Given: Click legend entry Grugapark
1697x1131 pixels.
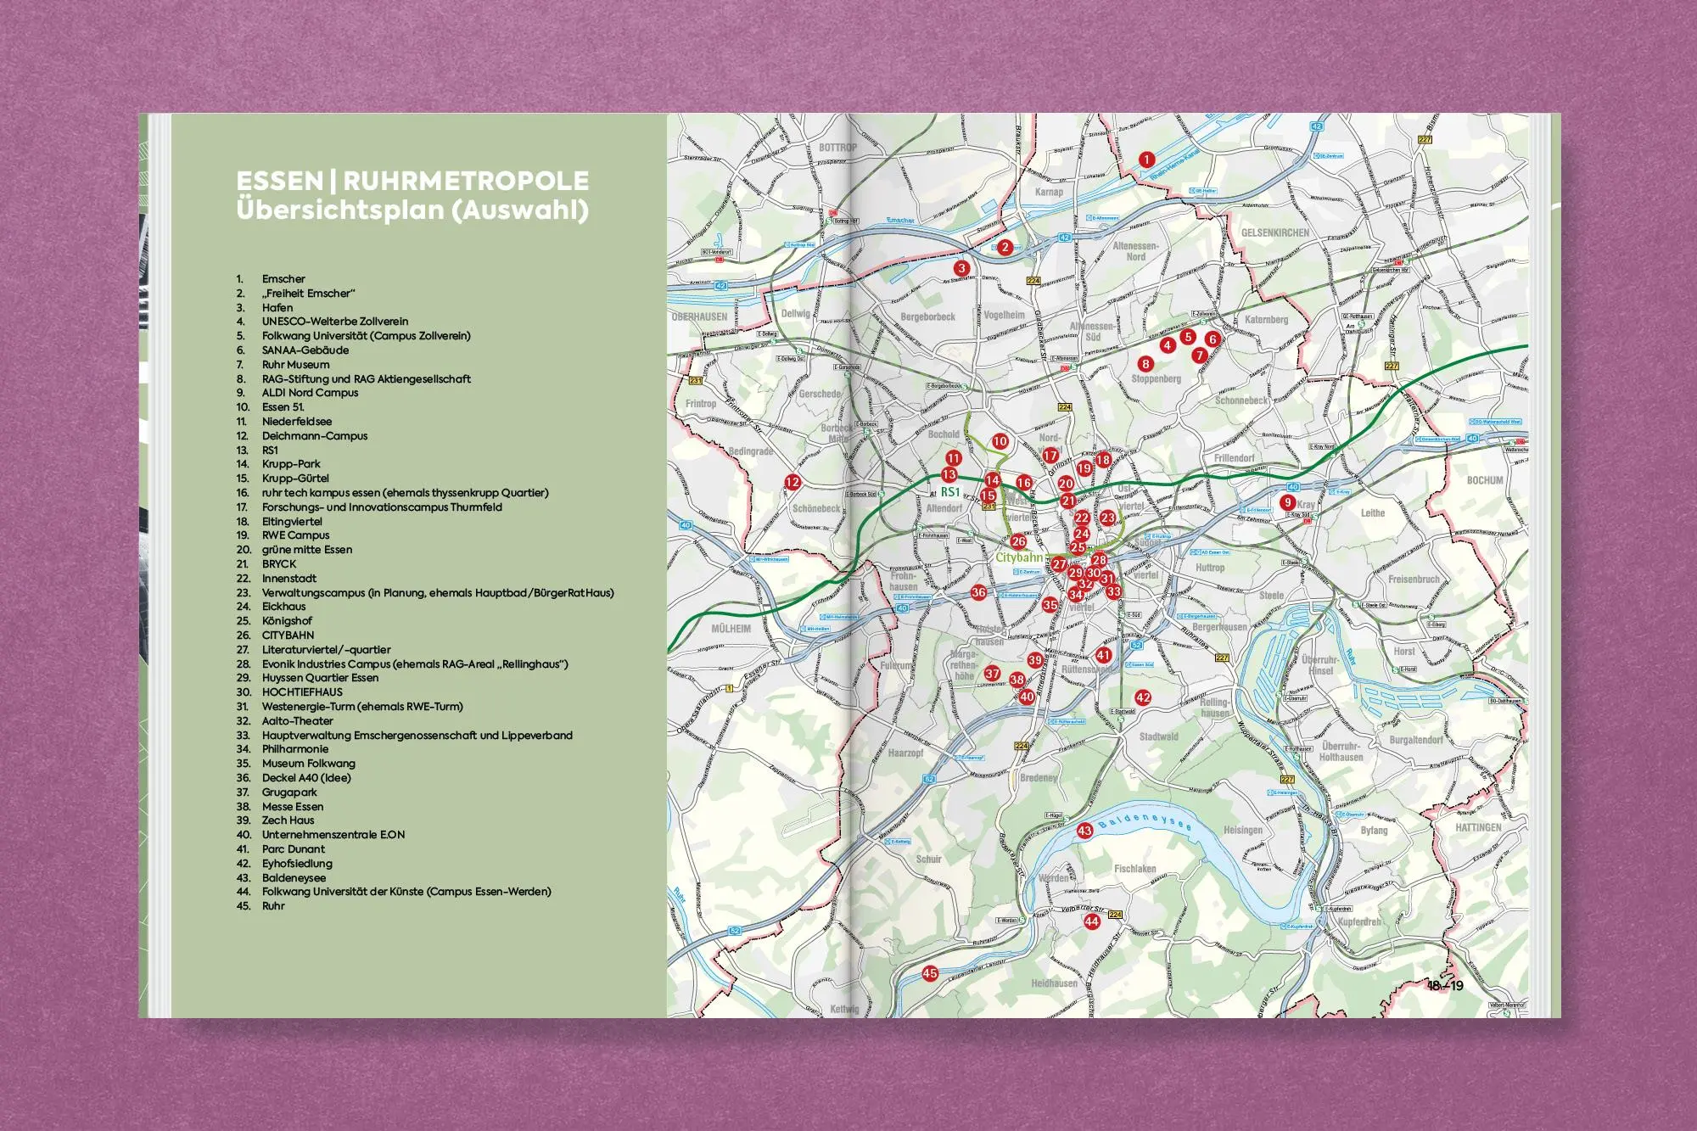Looking at the screenshot, I should [x=289, y=792].
